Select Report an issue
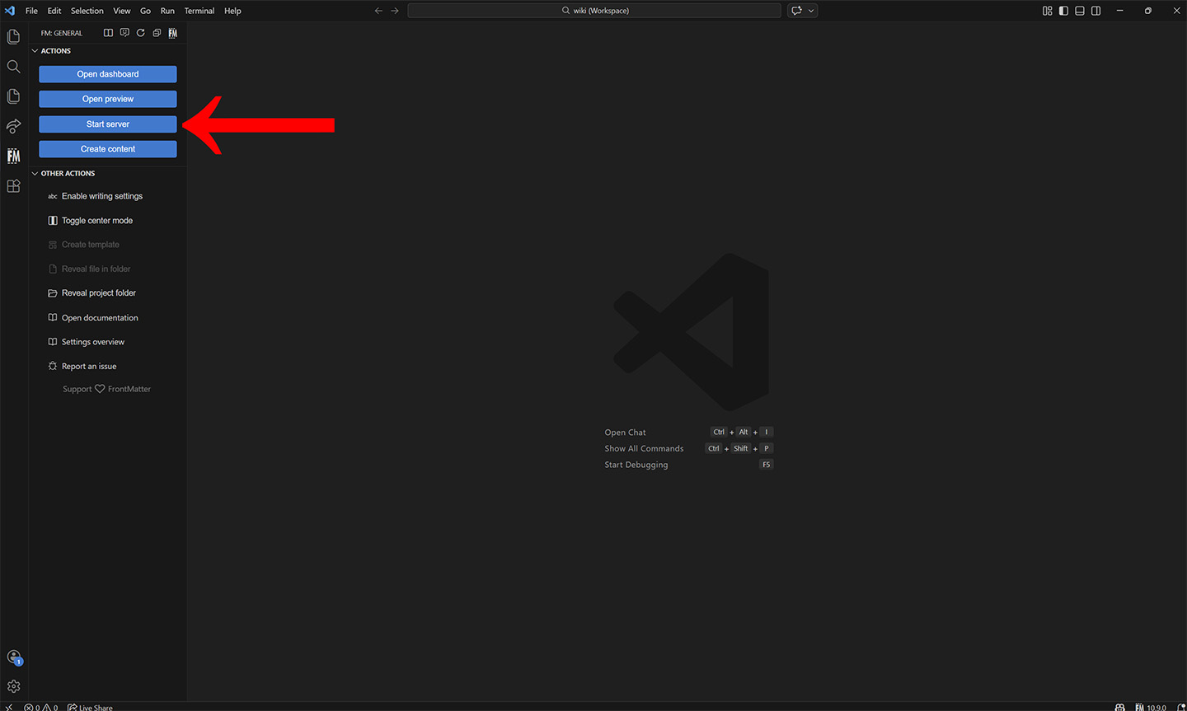The image size is (1187, 711). click(x=82, y=367)
